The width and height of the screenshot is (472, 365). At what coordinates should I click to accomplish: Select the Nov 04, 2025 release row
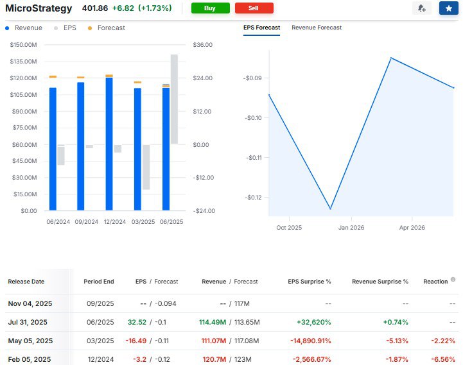(232, 303)
